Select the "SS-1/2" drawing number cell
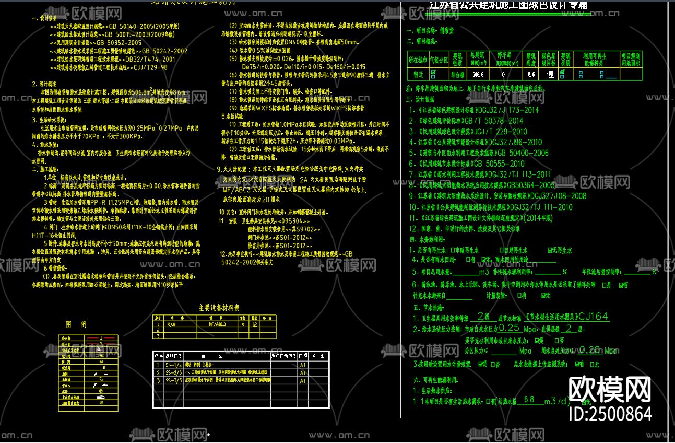The image size is (675, 443). pos(174,365)
